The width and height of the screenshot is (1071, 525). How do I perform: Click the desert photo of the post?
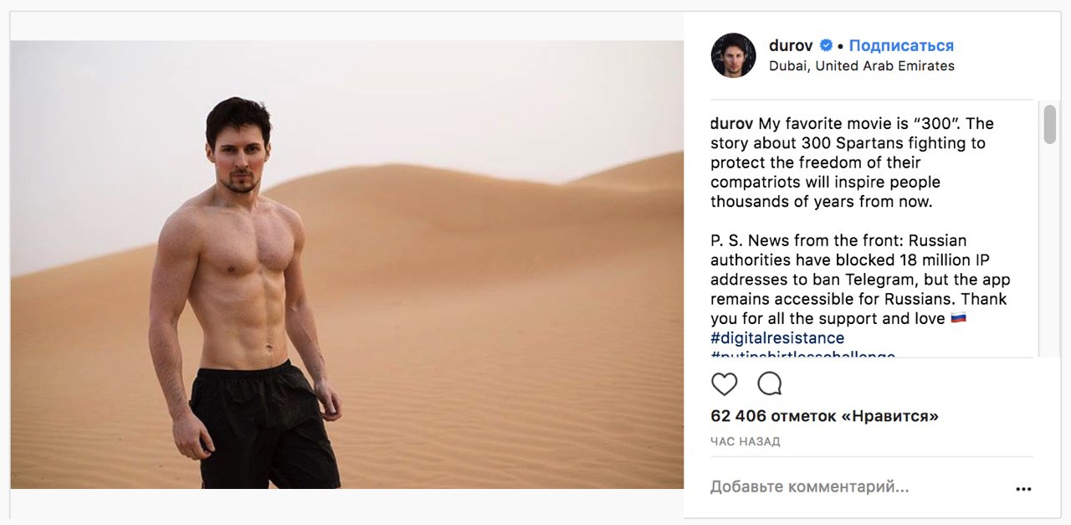tap(347, 265)
